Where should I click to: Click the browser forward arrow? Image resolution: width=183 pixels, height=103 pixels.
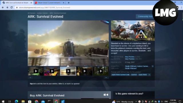click(7, 7)
